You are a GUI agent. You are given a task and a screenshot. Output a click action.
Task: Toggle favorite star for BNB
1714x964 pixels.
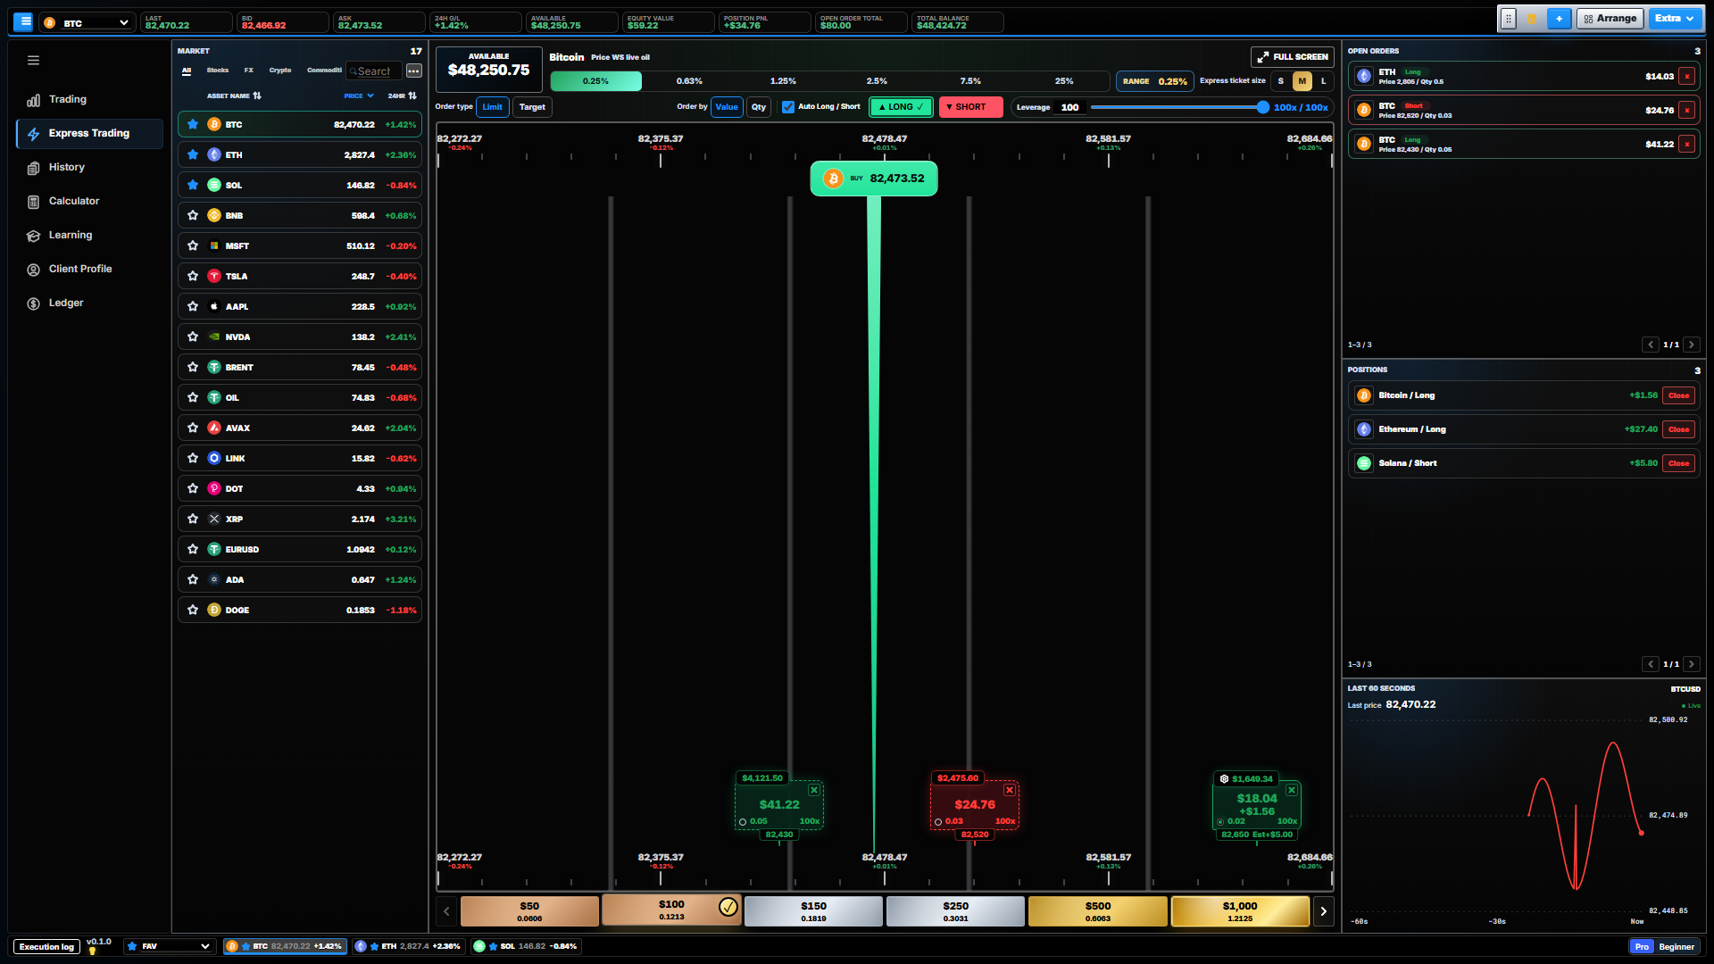[193, 215]
